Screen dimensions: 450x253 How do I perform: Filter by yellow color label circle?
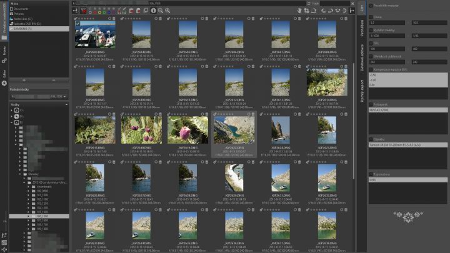(99, 12)
